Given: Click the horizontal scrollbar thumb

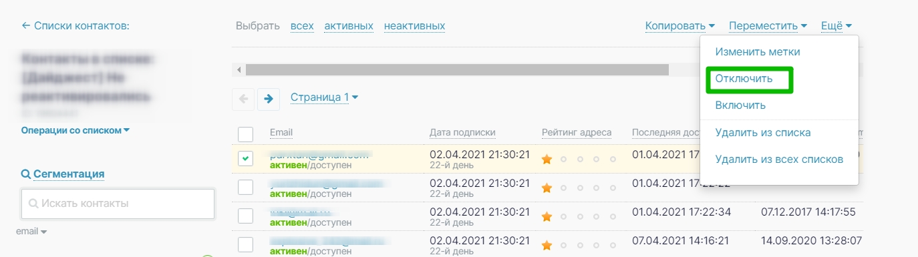Looking at the screenshot, I should coord(457,69).
